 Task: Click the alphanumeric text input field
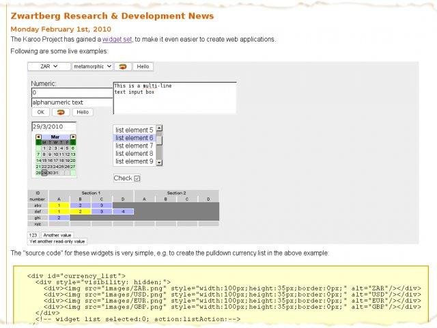72,102
